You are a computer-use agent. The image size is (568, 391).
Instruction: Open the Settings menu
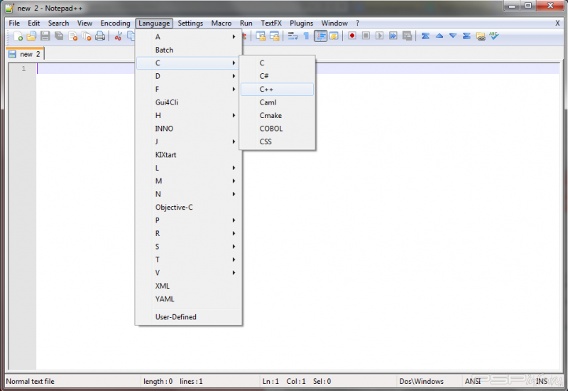point(190,23)
